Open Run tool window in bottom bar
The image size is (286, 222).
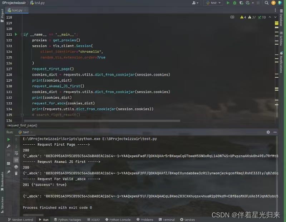(x=44, y=220)
